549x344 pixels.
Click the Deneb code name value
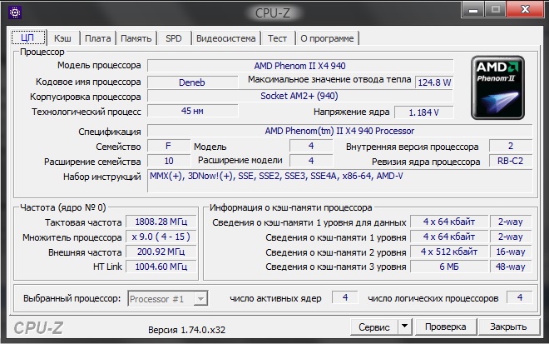[x=192, y=82]
